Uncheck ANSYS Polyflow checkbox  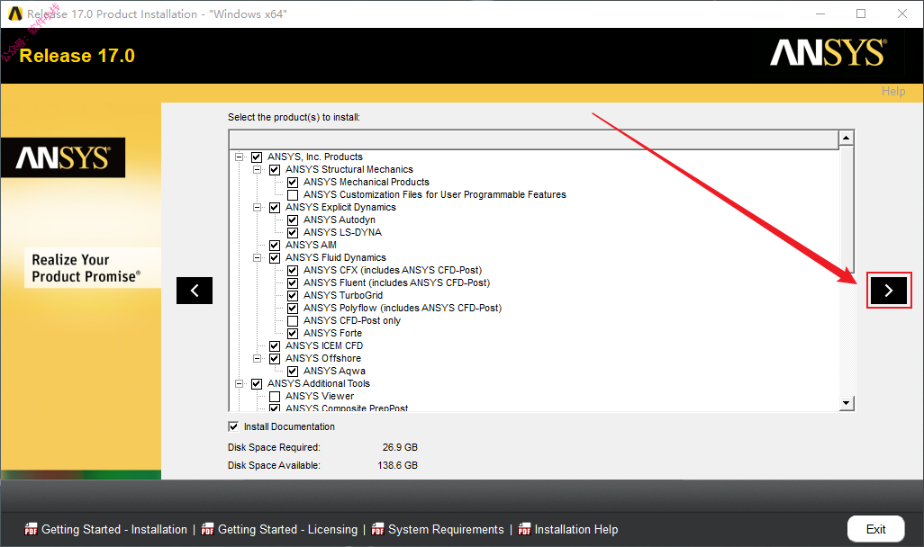click(293, 308)
